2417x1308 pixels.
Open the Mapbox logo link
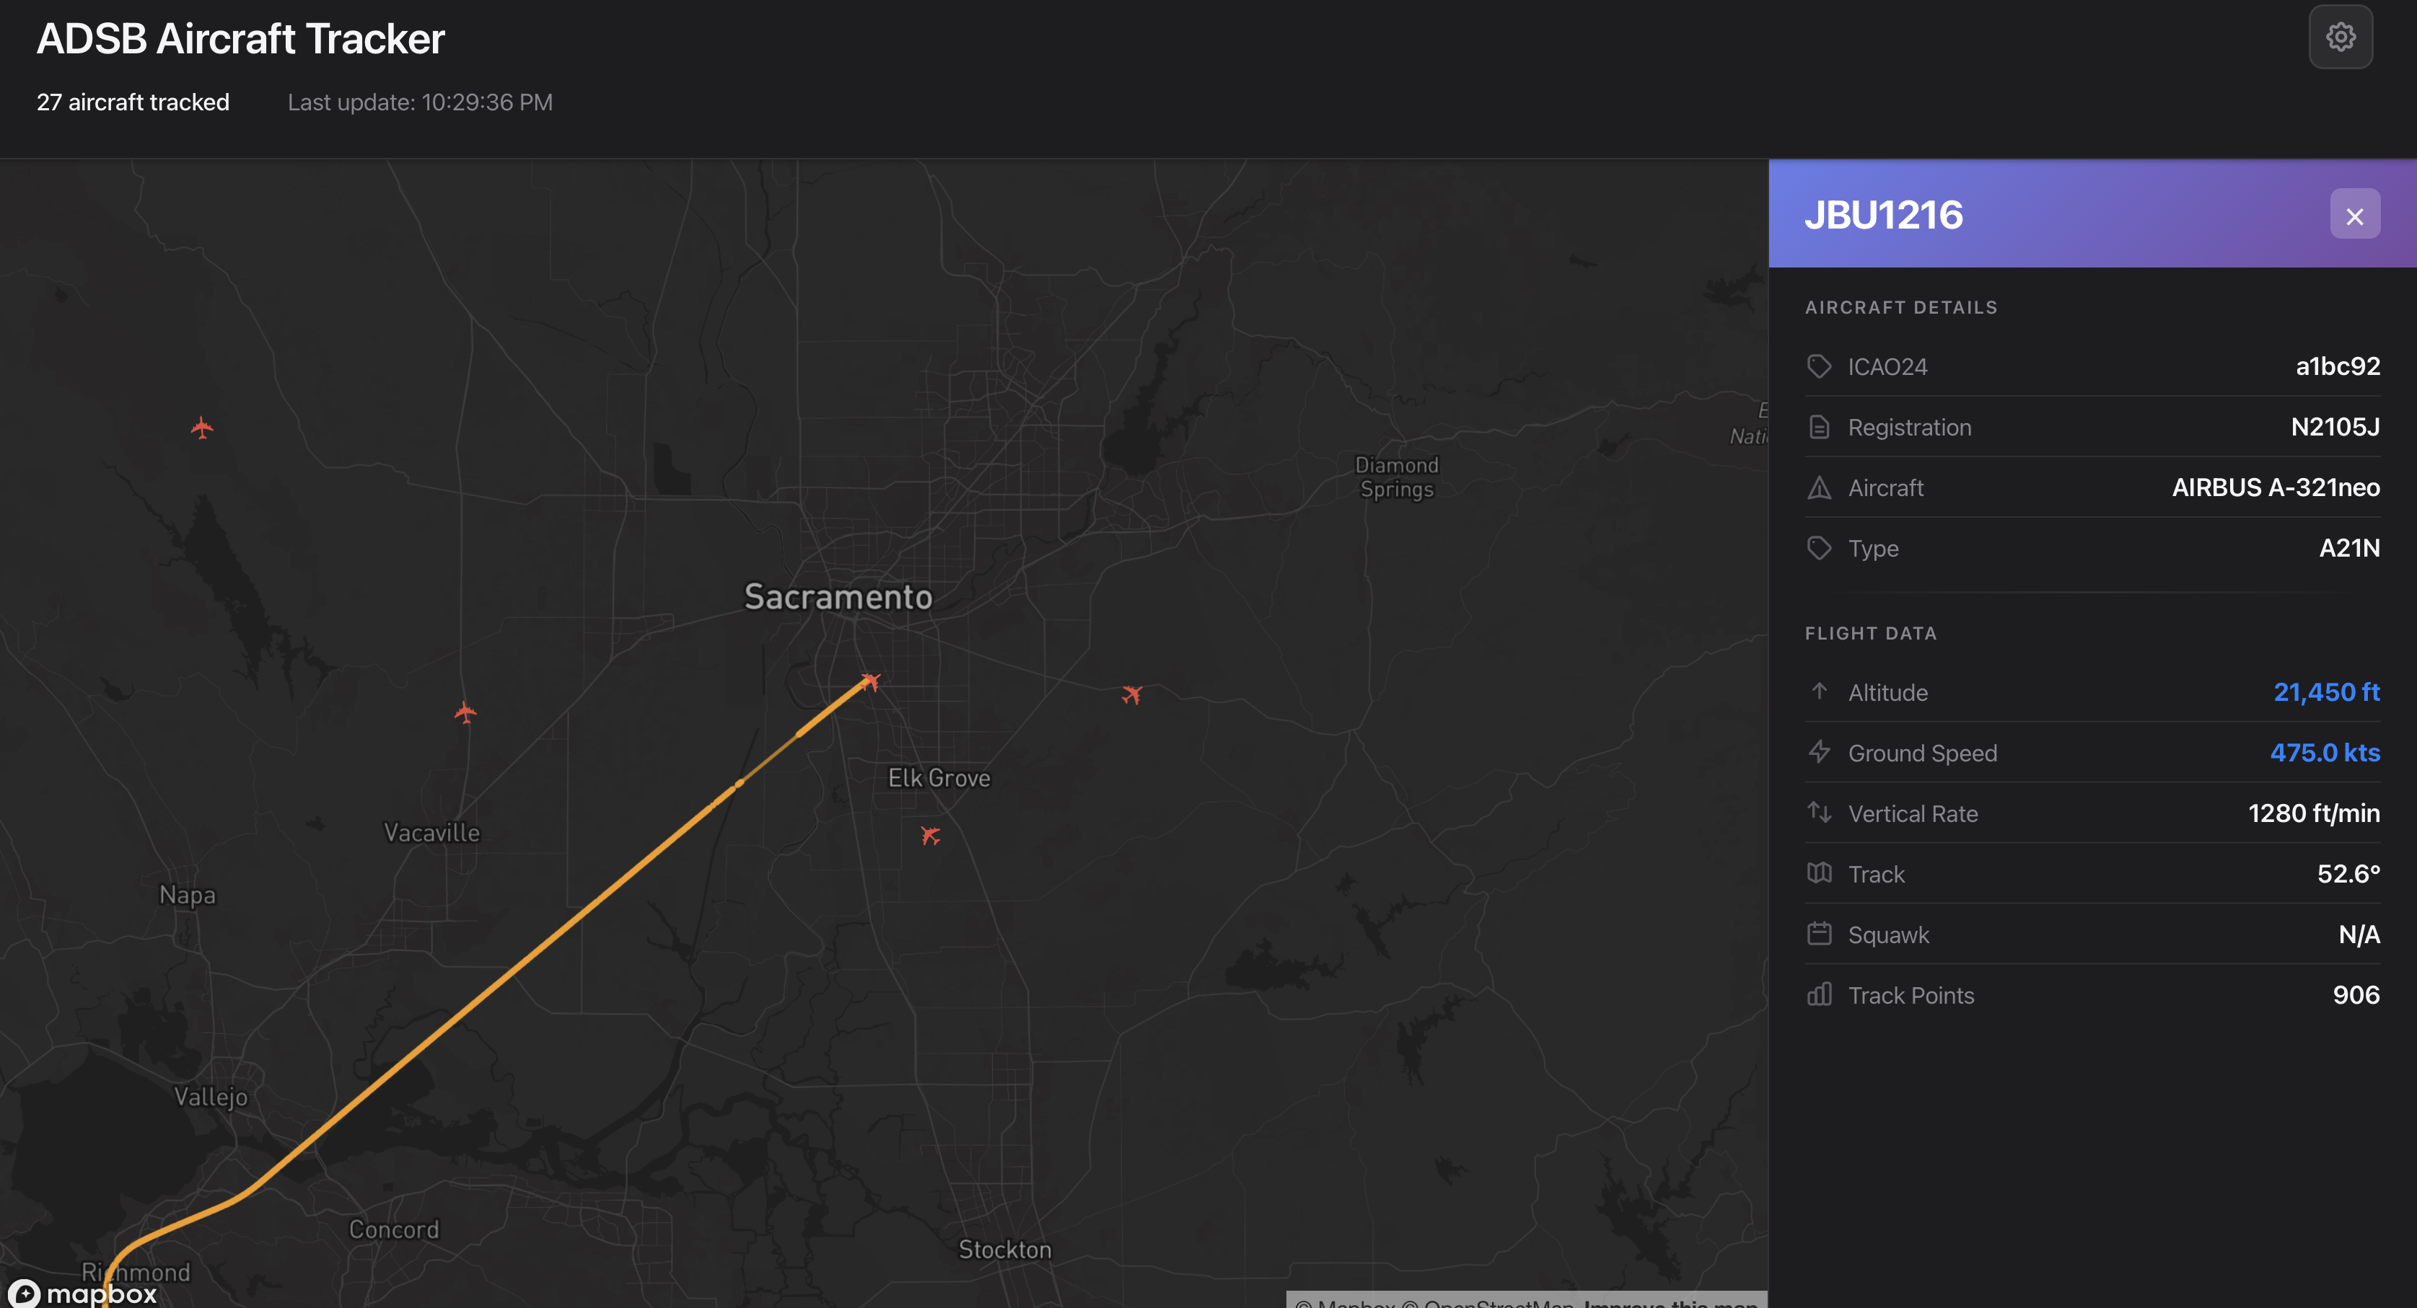coord(82,1294)
